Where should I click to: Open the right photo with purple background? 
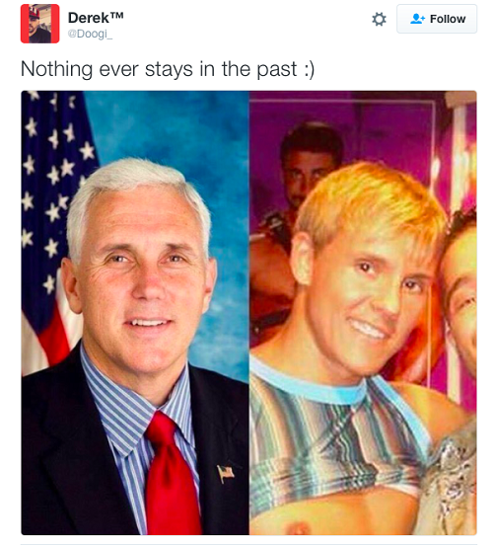click(363, 313)
